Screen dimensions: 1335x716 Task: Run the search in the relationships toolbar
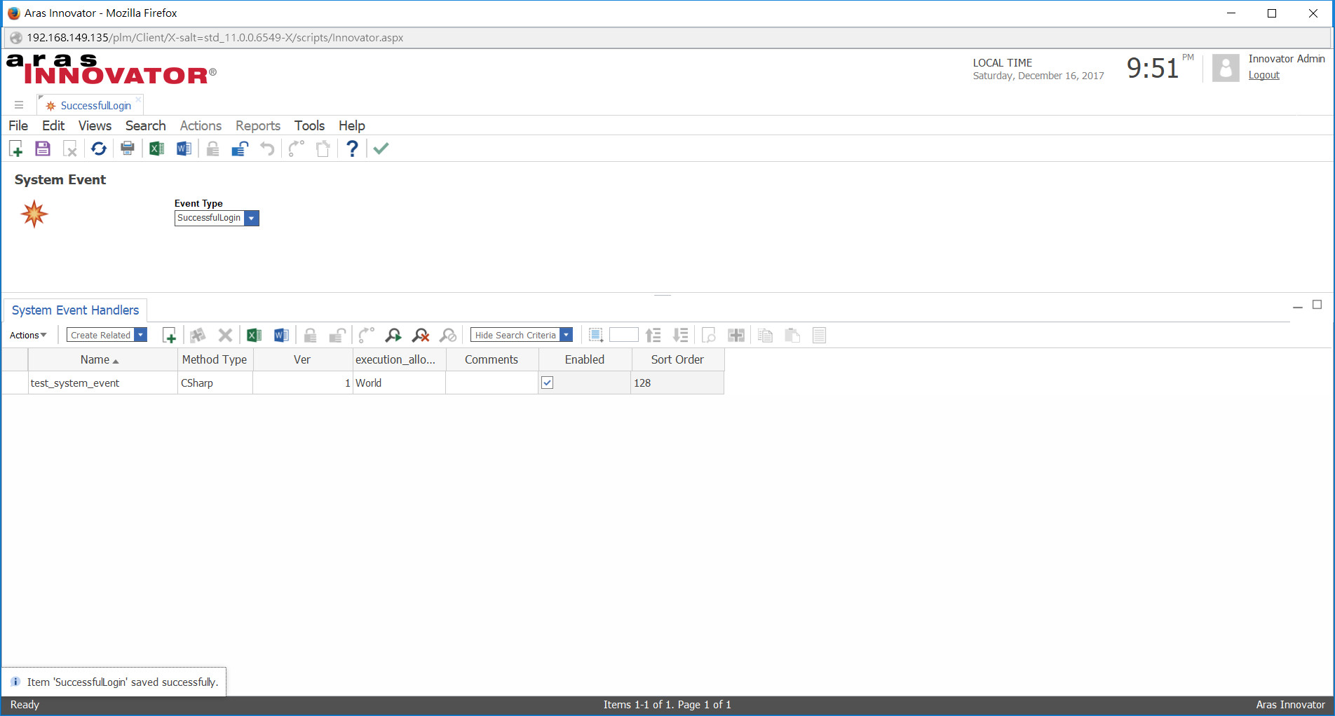click(393, 336)
